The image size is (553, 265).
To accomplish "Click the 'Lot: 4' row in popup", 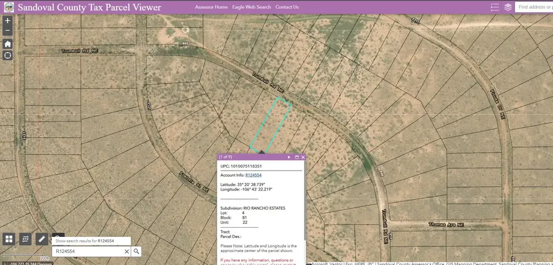I will pos(232,213).
